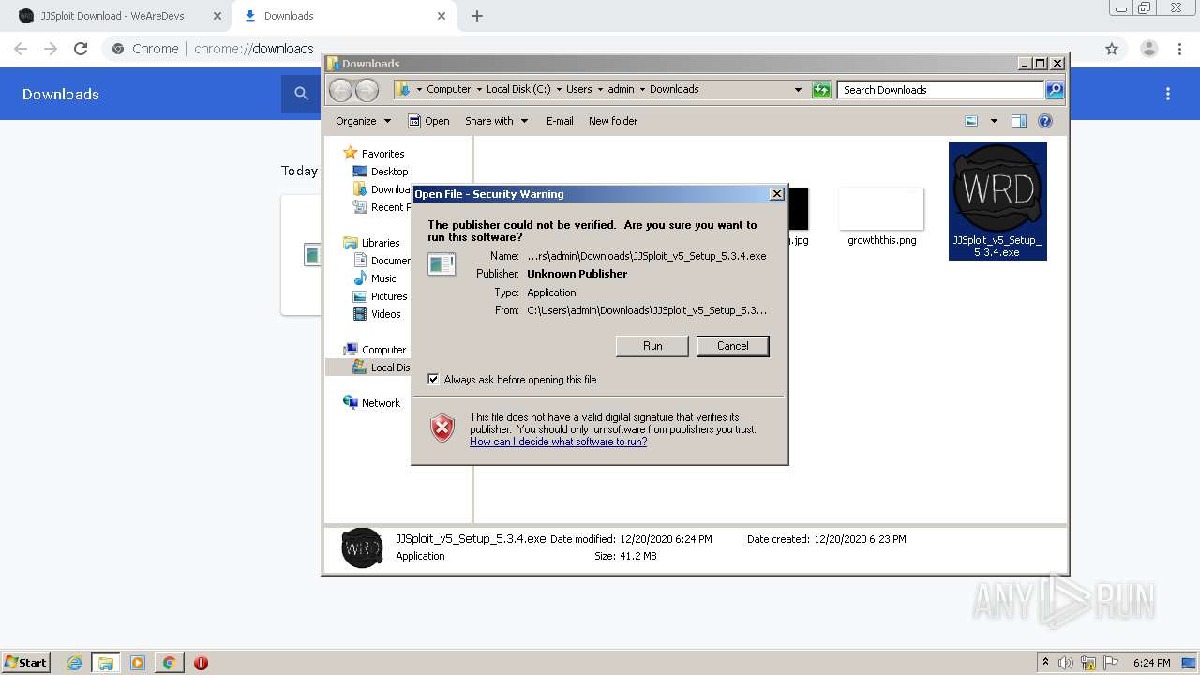
Task: Click the red stop icon in the taskbar
Action: [x=201, y=663]
